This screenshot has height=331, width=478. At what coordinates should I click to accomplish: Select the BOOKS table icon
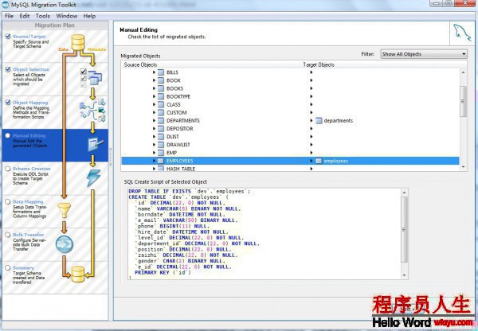161,88
